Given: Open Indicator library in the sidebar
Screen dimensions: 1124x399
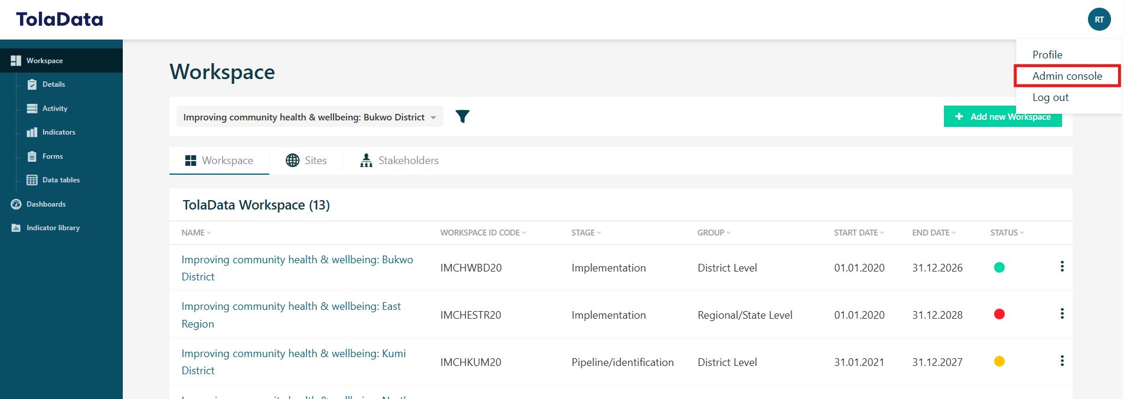Looking at the screenshot, I should coord(53,228).
